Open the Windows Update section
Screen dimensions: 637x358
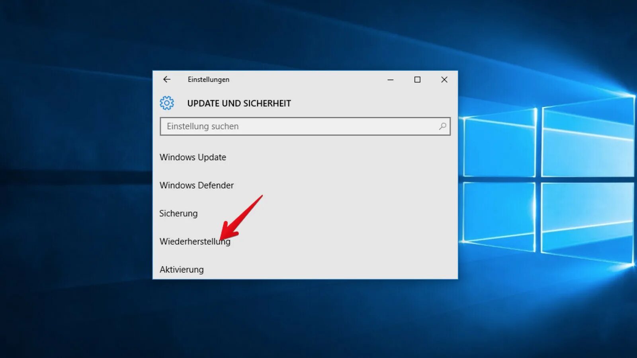click(x=193, y=158)
